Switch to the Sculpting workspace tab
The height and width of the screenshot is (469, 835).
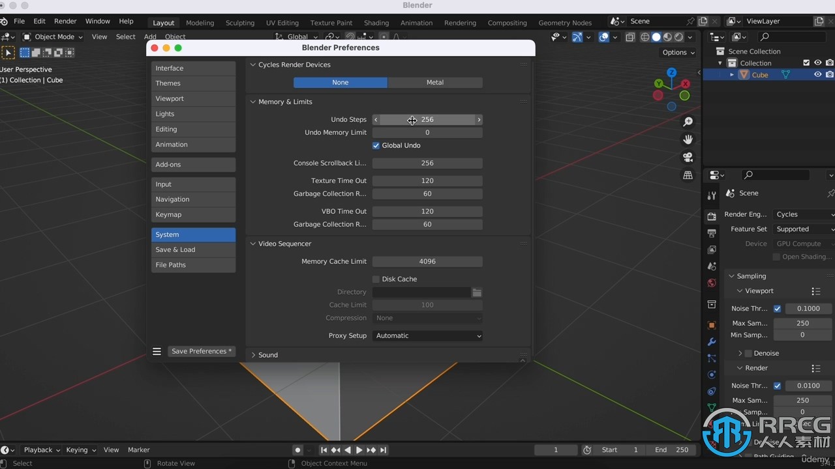click(x=240, y=23)
